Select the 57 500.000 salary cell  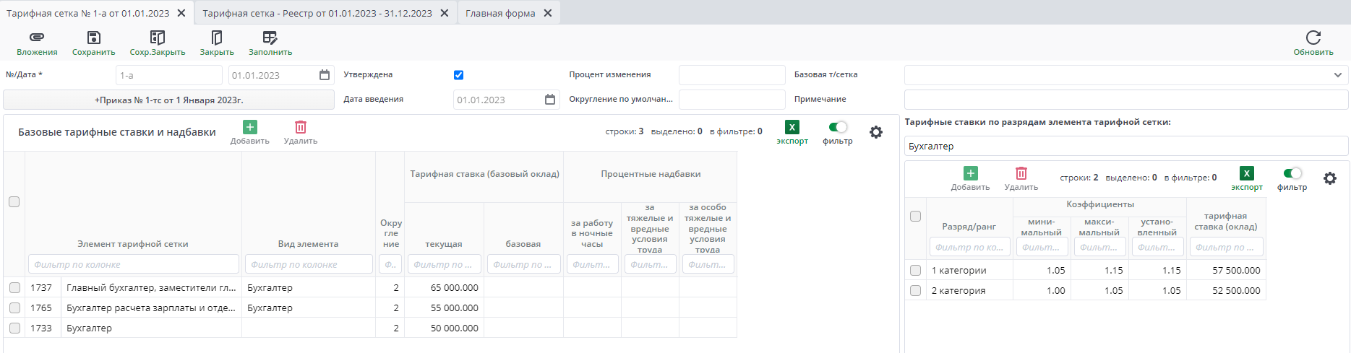[1226, 270]
